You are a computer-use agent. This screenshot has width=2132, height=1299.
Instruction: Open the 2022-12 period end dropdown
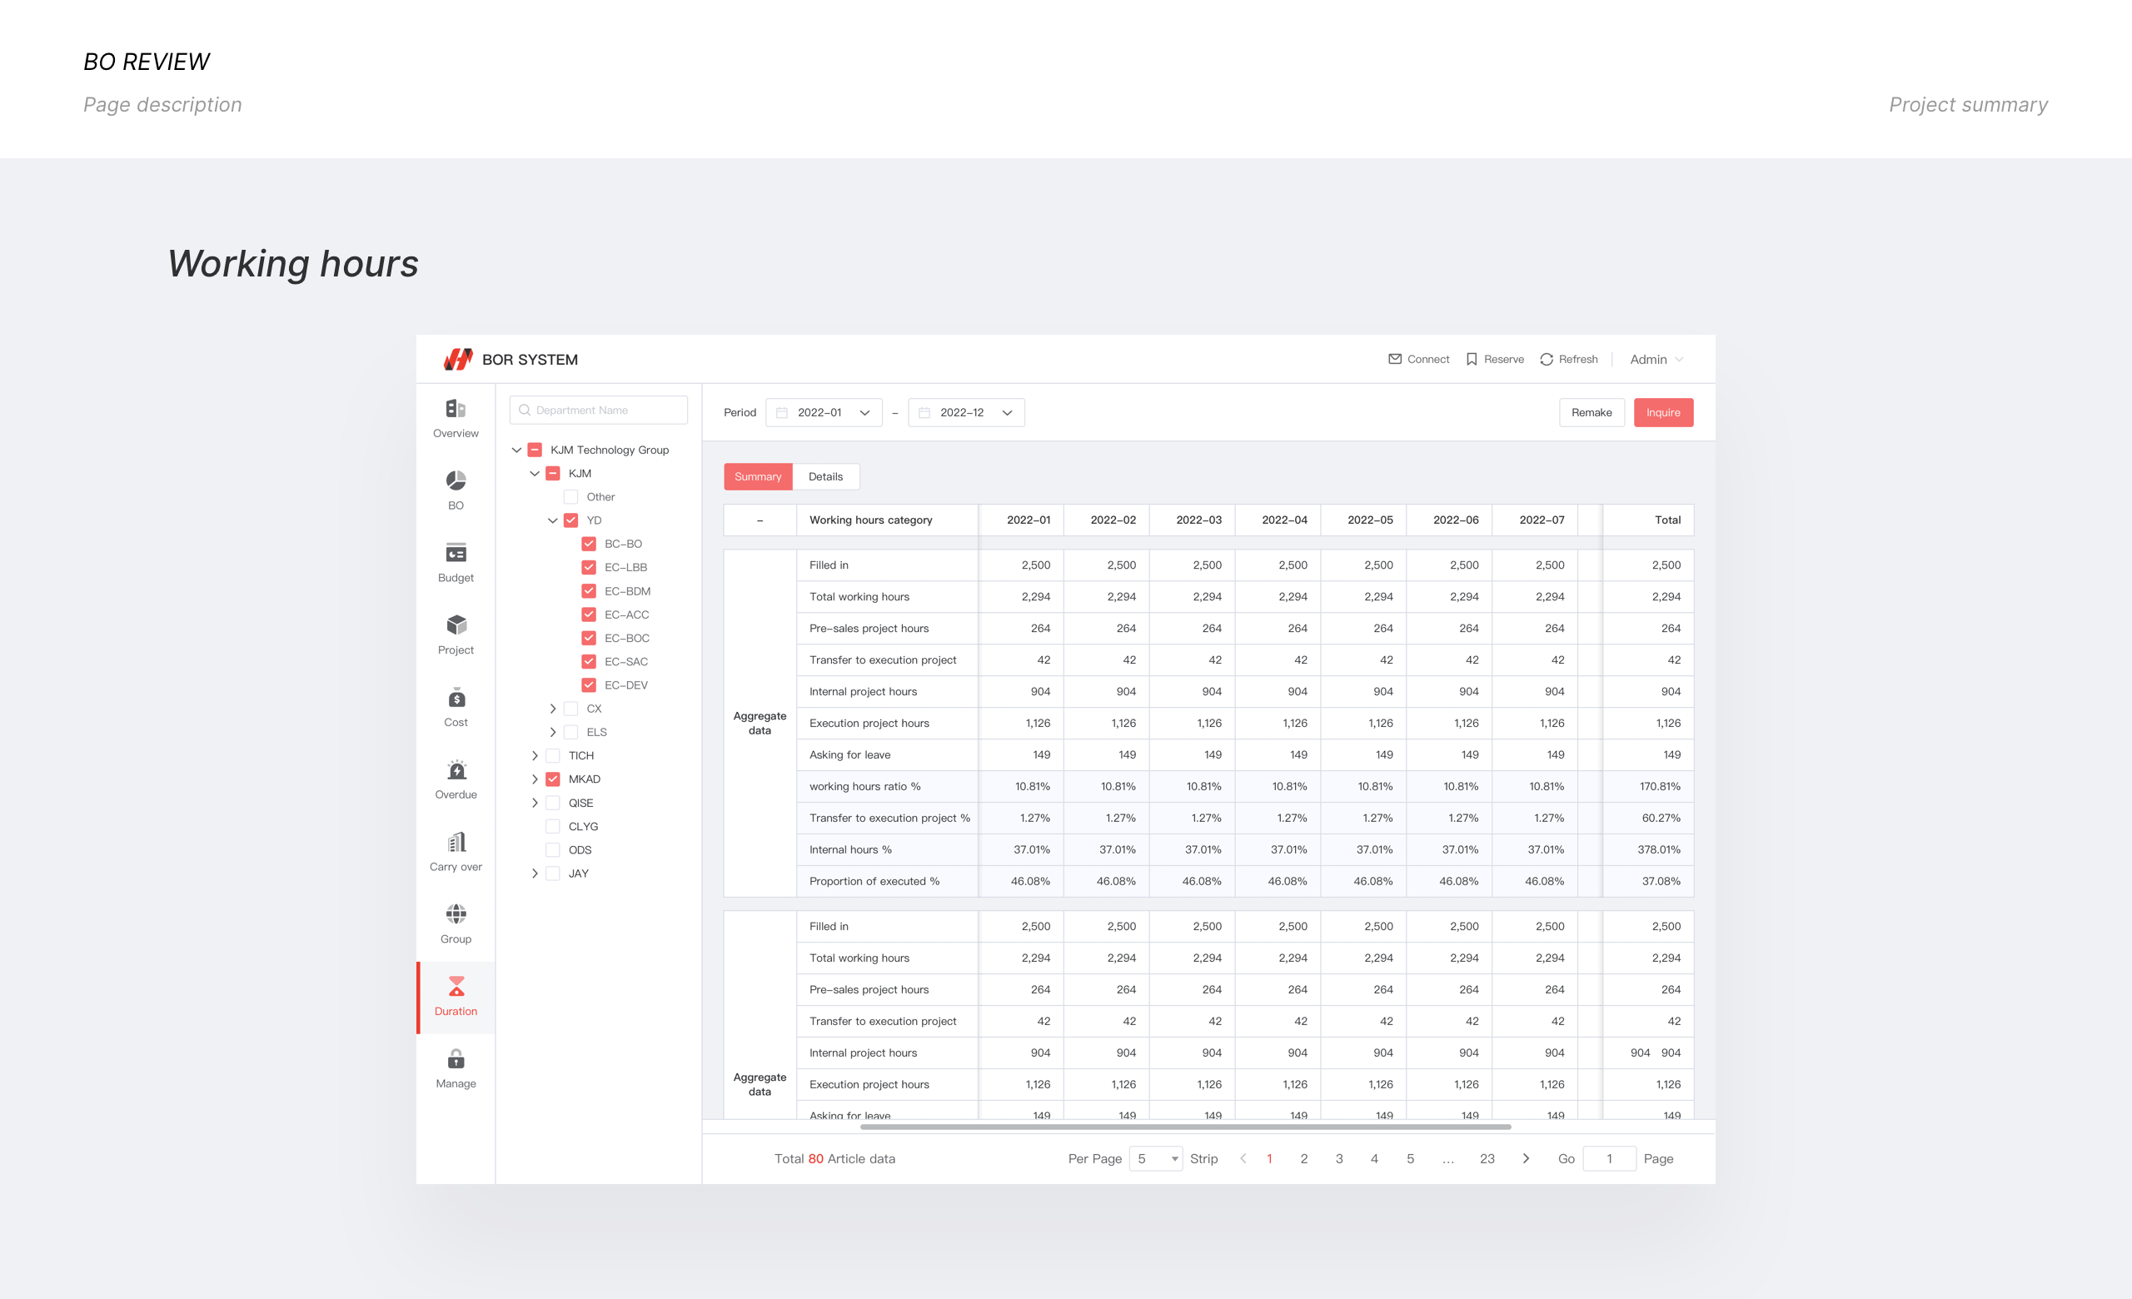(x=967, y=412)
